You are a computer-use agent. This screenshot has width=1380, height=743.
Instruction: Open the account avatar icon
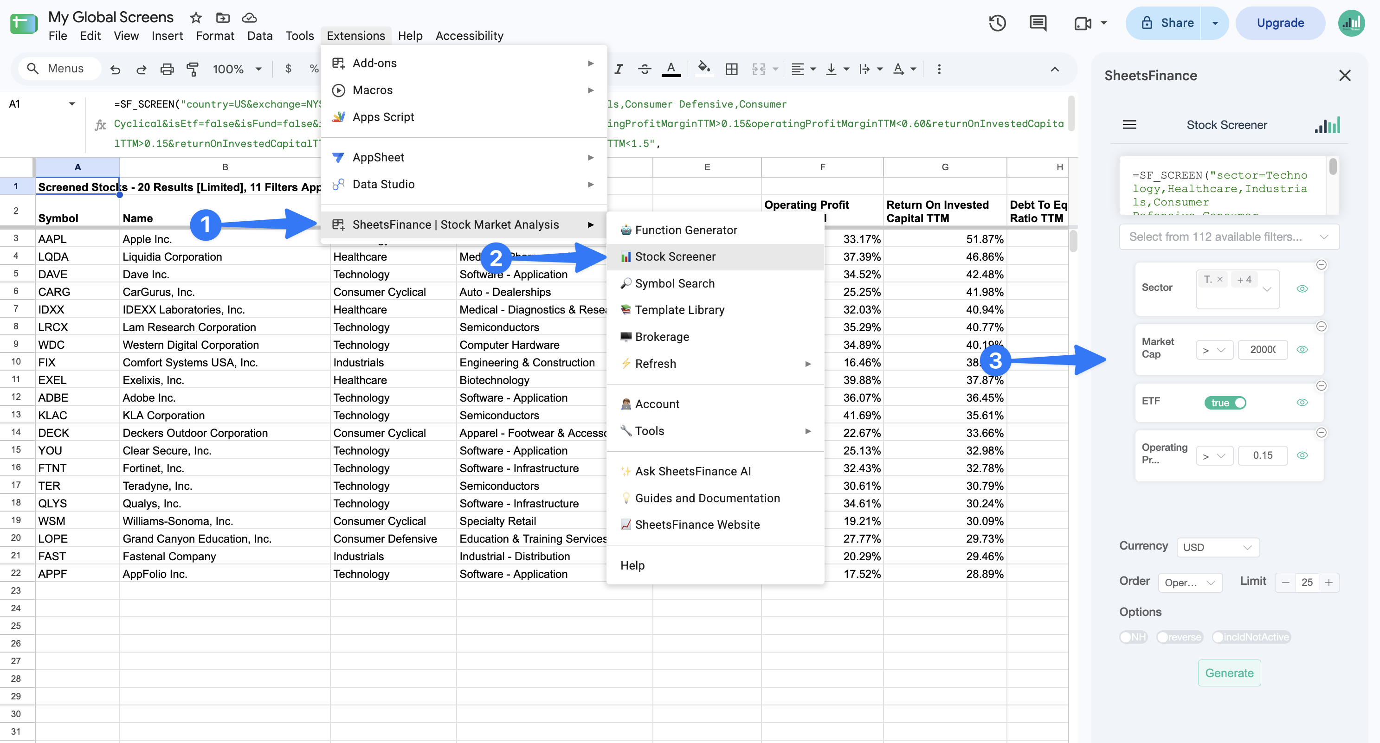point(1351,23)
